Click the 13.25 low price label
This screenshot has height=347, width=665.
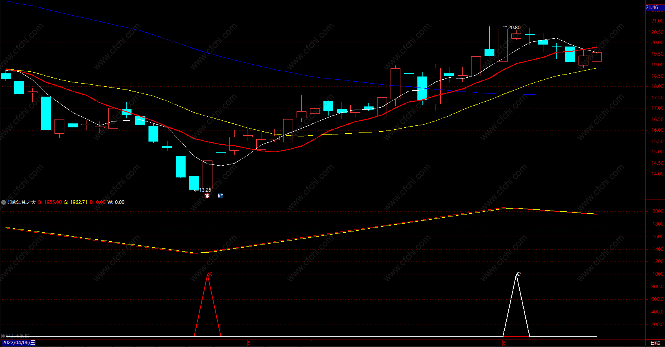point(205,190)
